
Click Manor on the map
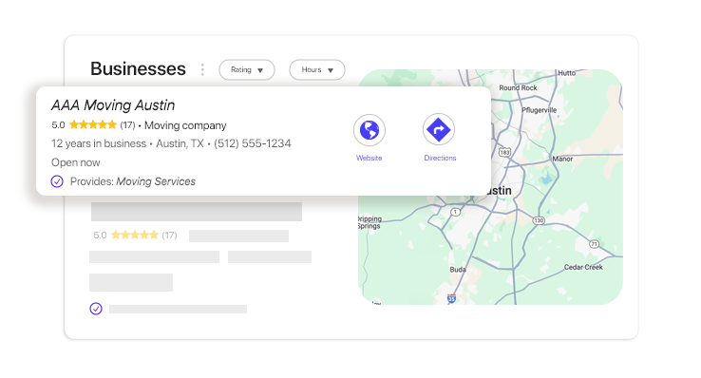[562, 159]
